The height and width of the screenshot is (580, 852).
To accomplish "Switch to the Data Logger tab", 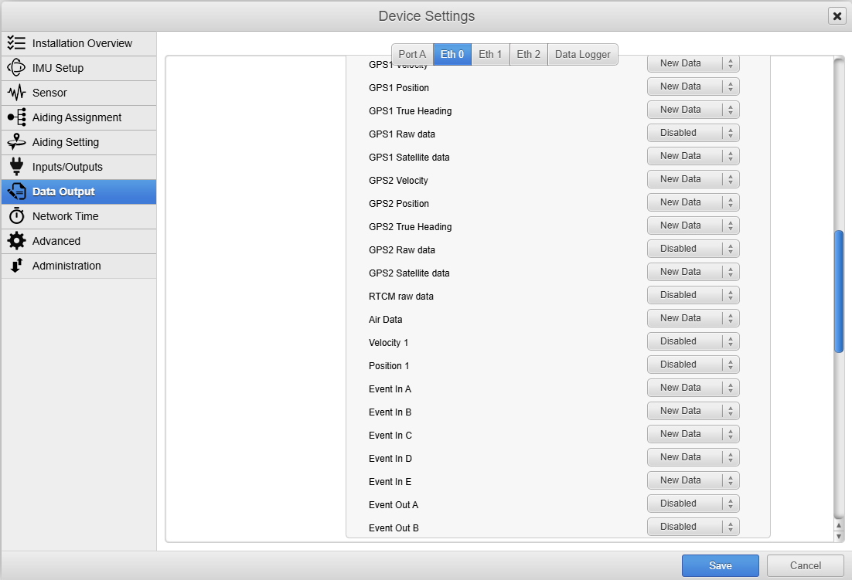I will click(x=582, y=54).
